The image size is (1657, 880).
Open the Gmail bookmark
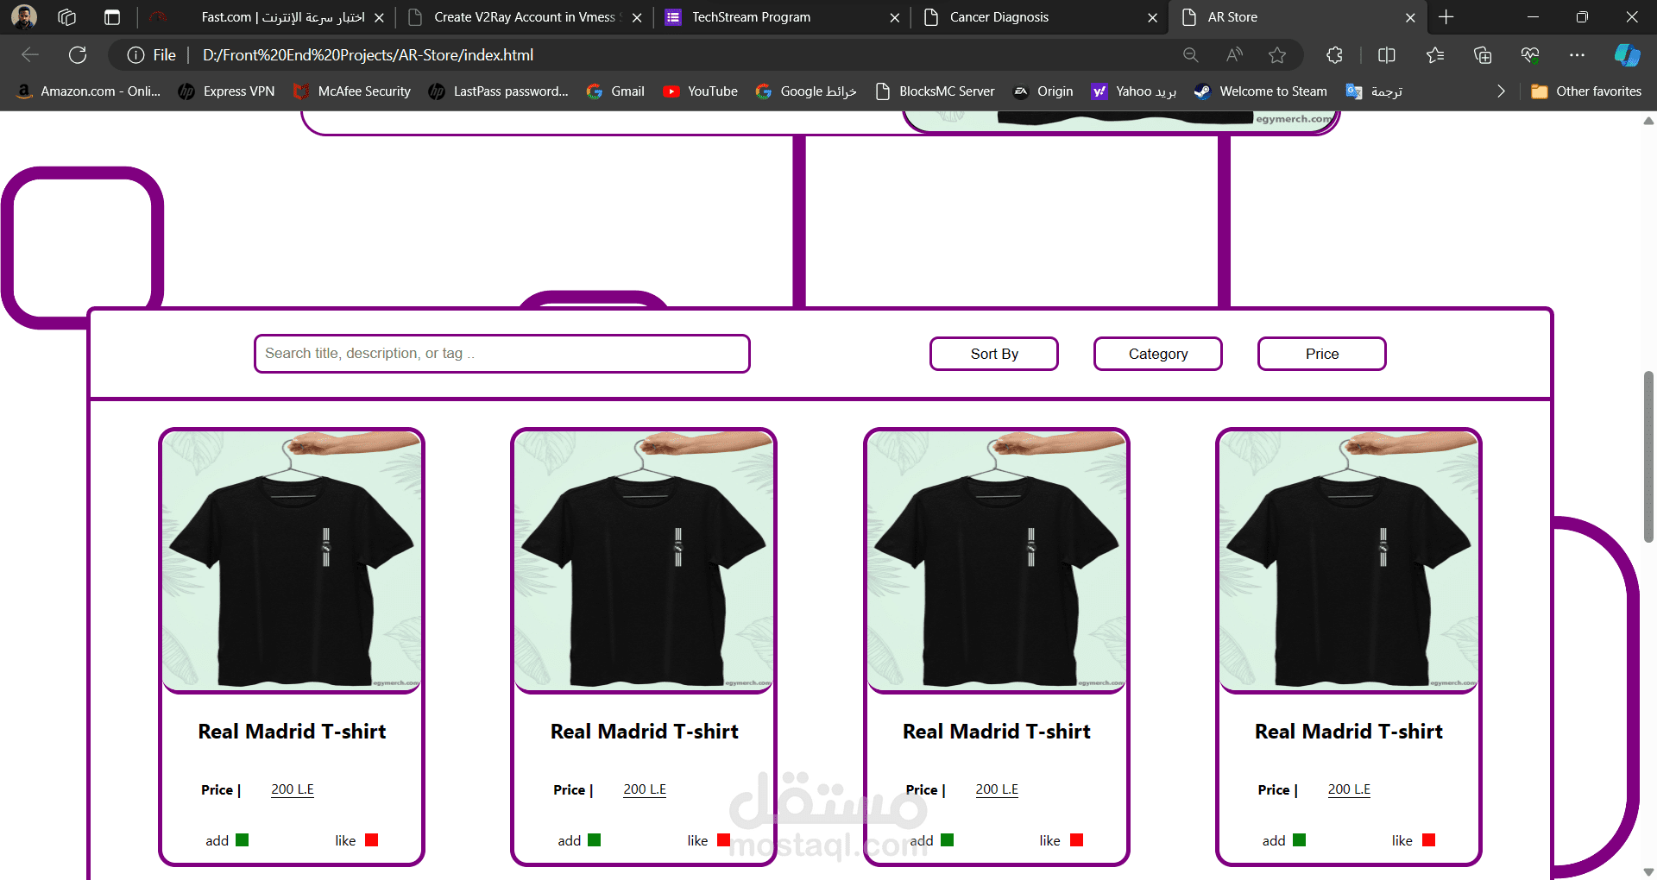615,91
